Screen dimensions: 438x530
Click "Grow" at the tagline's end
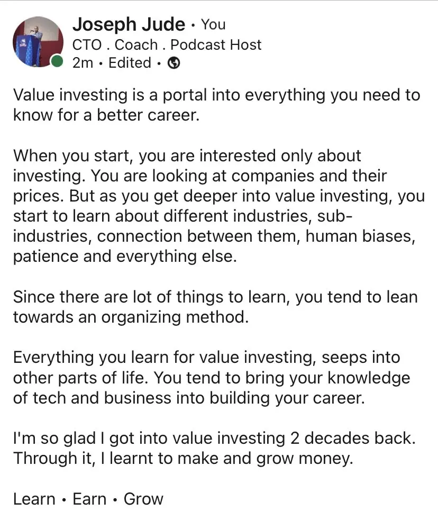pyautogui.click(x=143, y=499)
